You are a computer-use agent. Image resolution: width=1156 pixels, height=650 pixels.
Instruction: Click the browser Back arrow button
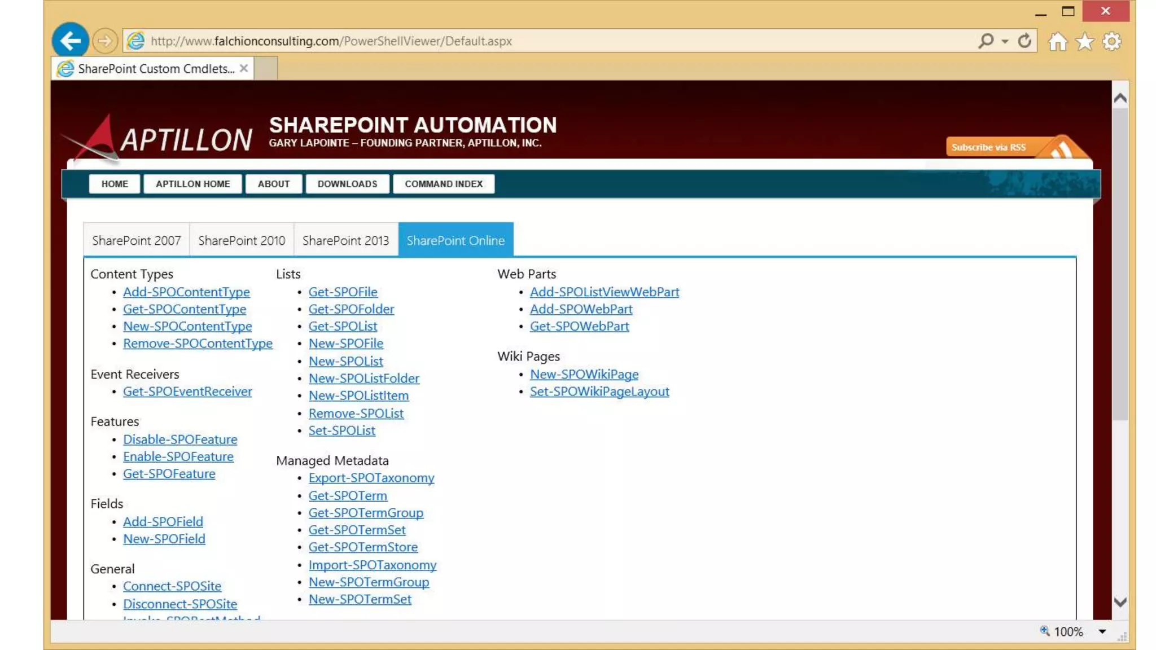tap(70, 41)
